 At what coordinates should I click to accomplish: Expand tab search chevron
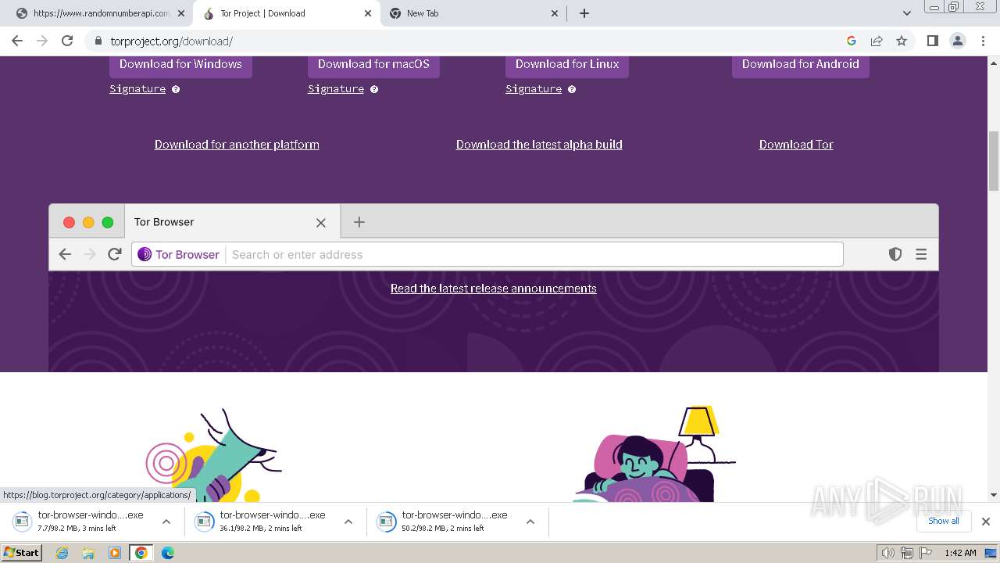(x=906, y=13)
